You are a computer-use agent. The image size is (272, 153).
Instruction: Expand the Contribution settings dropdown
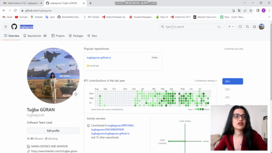(206, 81)
